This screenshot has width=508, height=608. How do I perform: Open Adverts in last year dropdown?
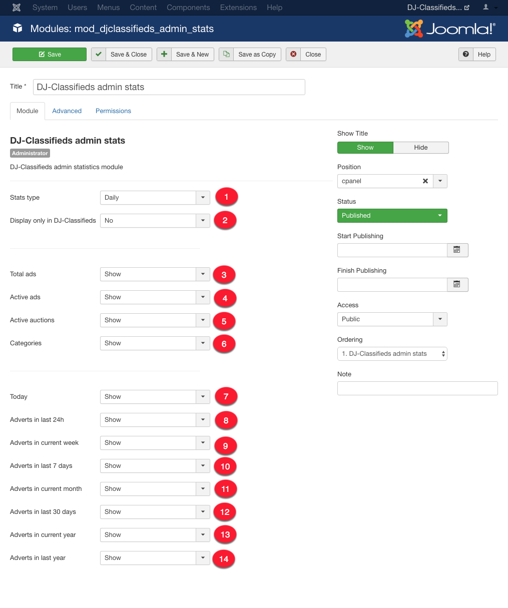[x=155, y=557]
